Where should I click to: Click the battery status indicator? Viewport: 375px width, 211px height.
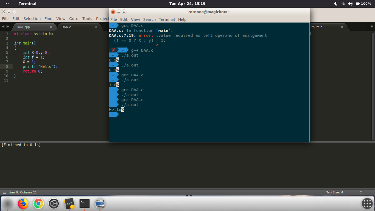[358, 4]
